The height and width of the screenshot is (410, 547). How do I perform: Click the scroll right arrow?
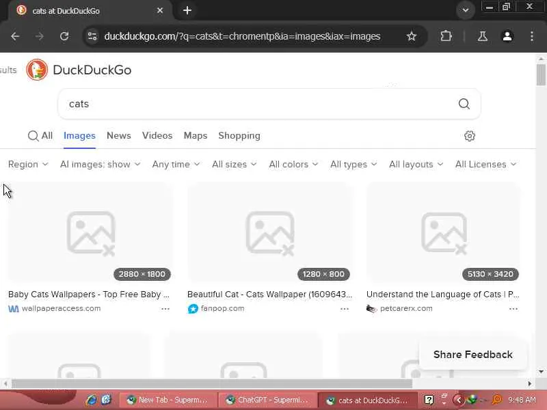click(x=529, y=384)
